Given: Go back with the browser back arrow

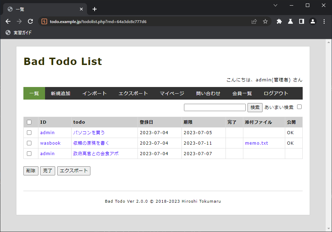Looking at the screenshot, I should click(8, 21).
